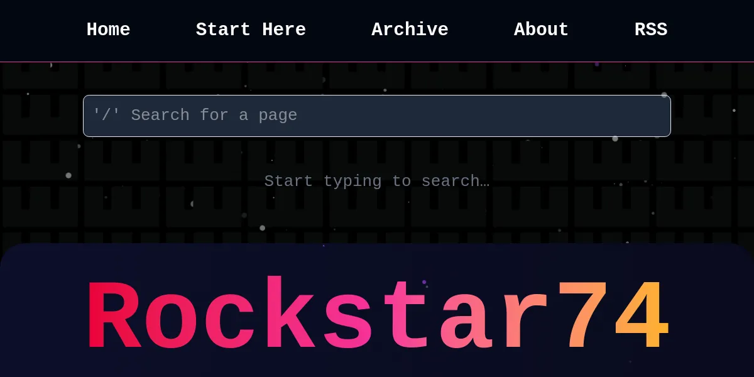Click the '/' shortcut hint in search box
This screenshot has width=754, height=377.
point(106,116)
